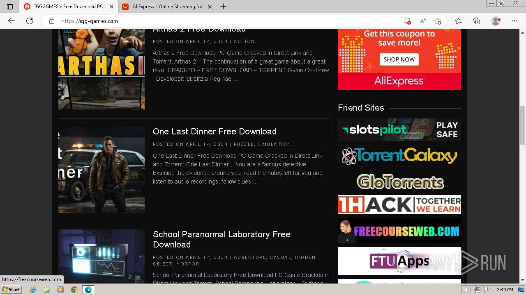This screenshot has height=295, width=526.
Task: Open the 1Hack Together We Learn banner
Action: 399,204
